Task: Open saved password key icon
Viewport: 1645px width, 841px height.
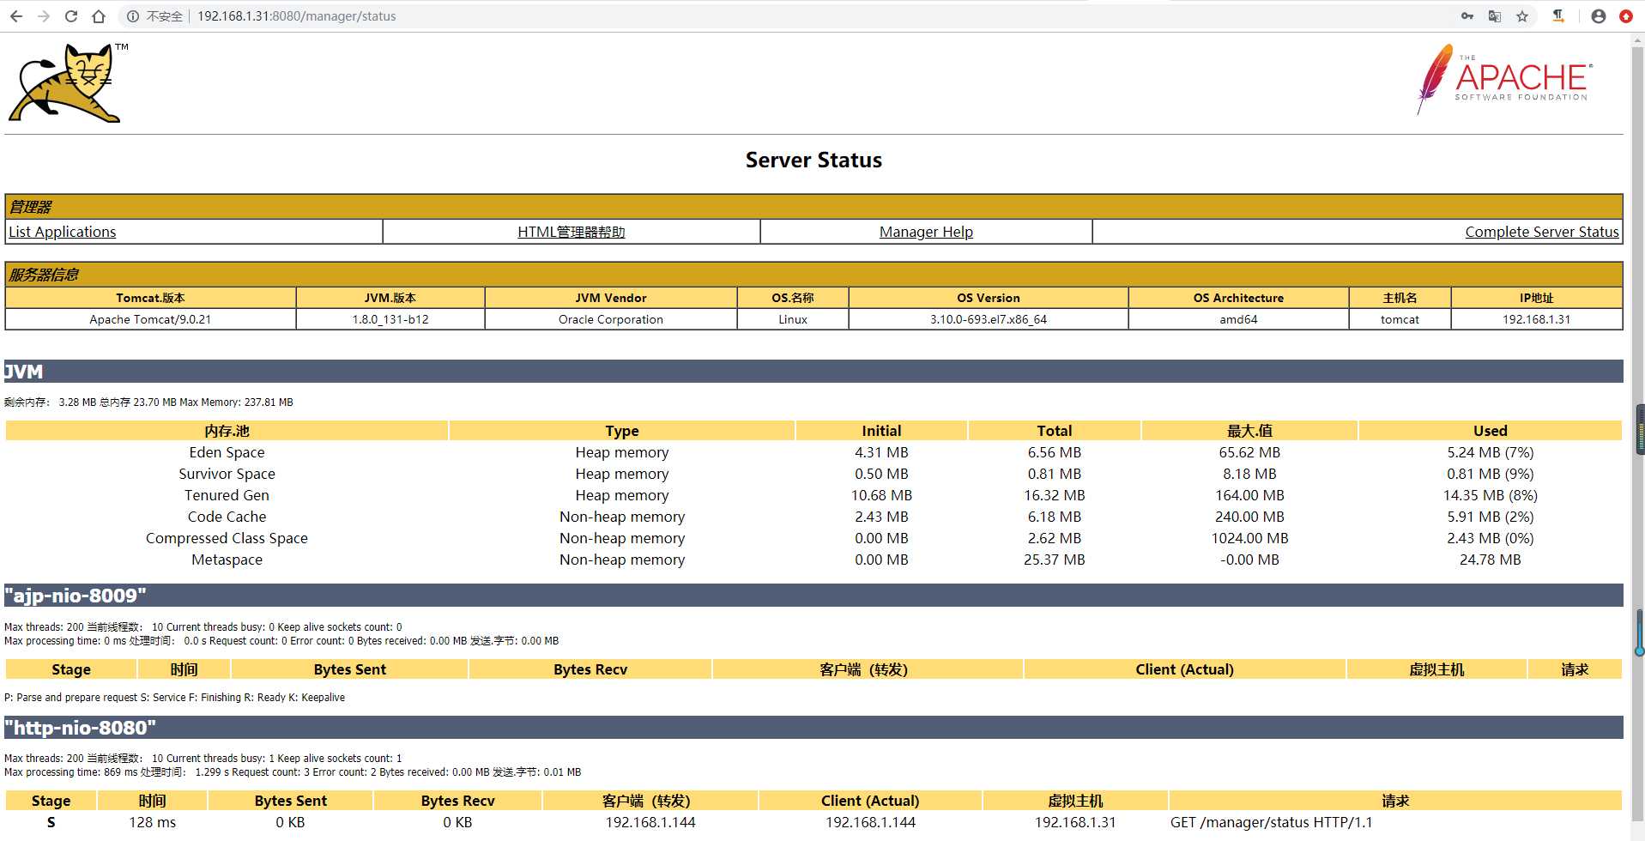Action: tap(1467, 16)
